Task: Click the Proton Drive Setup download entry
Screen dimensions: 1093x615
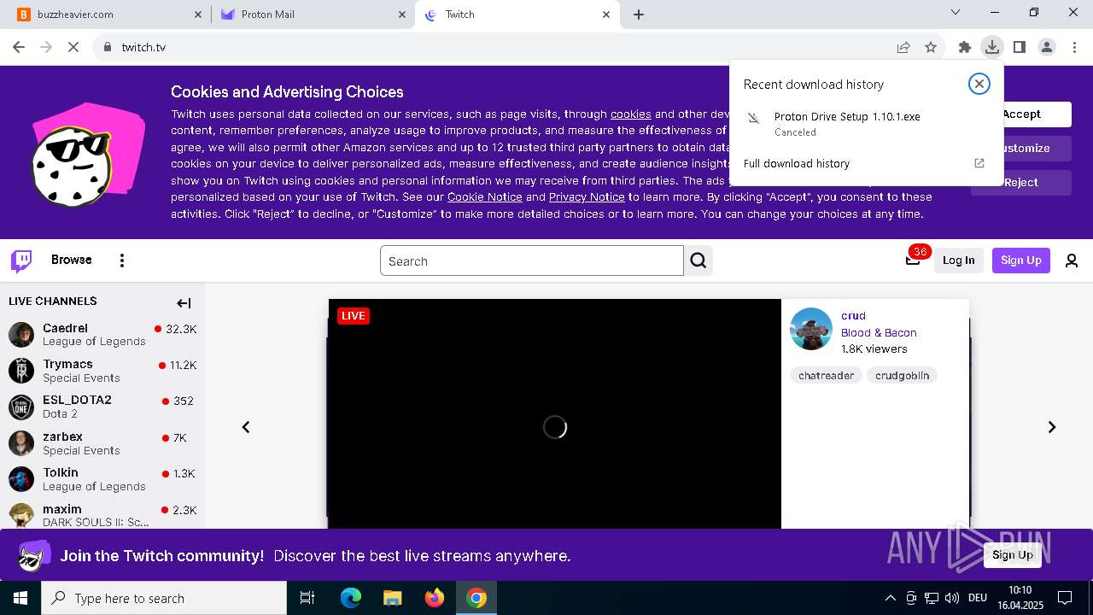Action: tap(866, 124)
